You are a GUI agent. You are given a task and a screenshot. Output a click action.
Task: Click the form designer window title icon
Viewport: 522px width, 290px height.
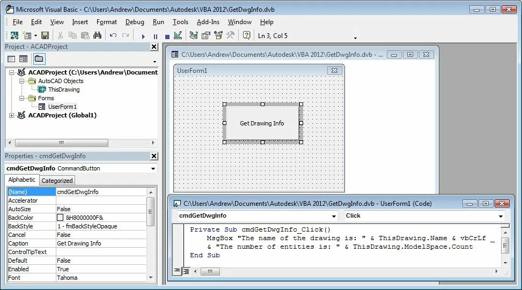coord(175,54)
